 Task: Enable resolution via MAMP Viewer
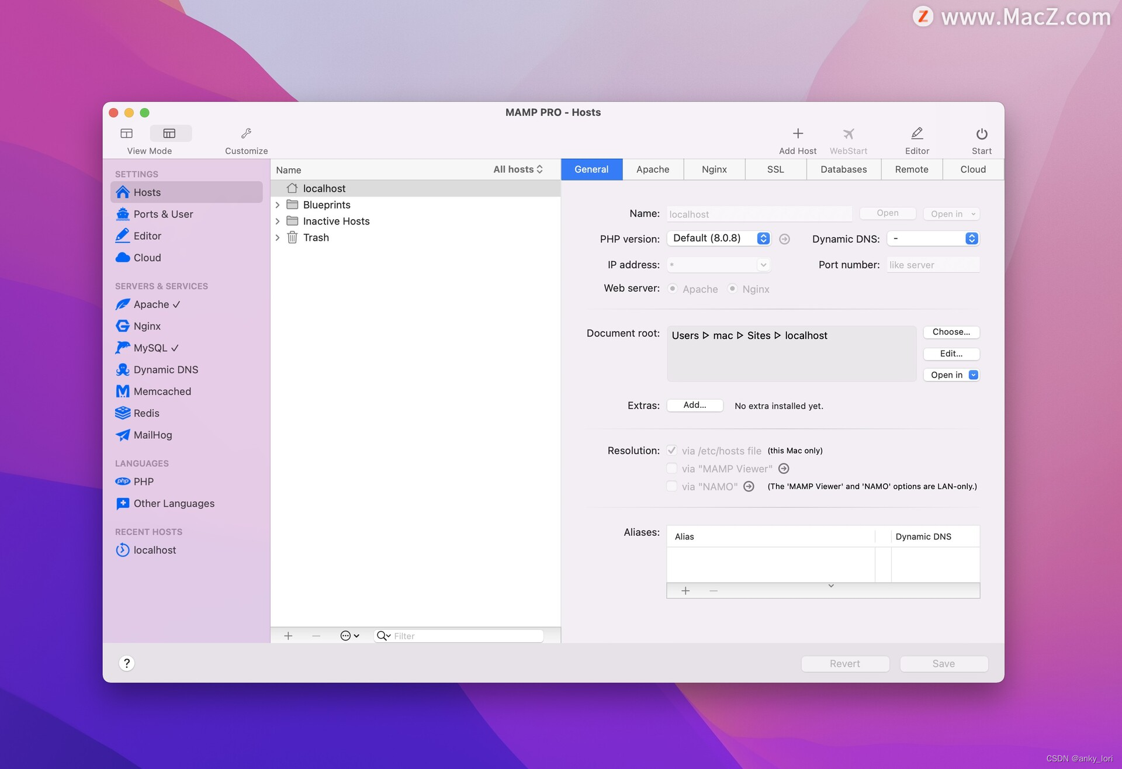(672, 468)
